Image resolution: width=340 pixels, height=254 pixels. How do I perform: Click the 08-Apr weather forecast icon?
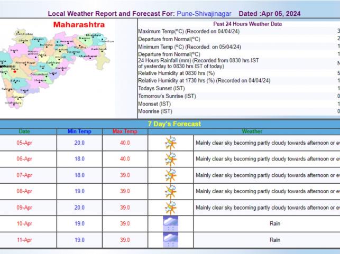(170, 191)
